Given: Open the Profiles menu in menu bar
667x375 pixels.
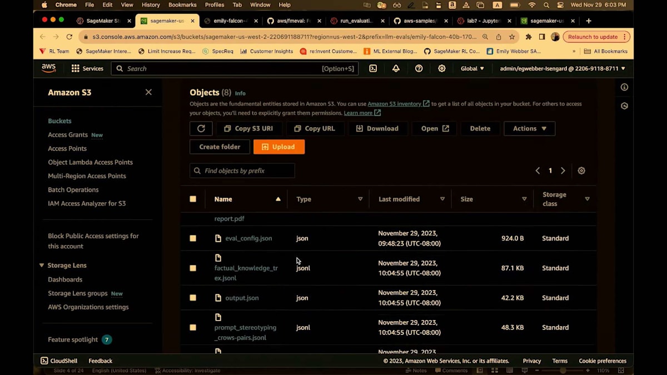Looking at the screenshot, I should pyautogui.click(x=215, y=5).
